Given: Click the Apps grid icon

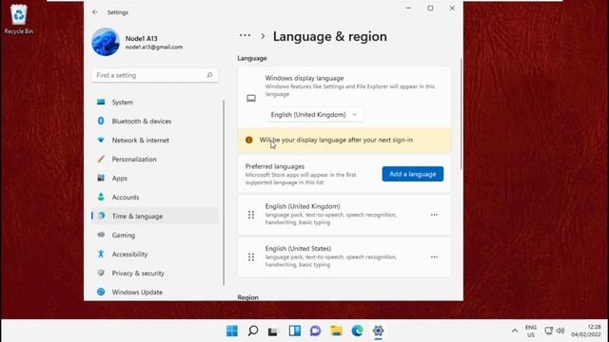Looking at the screenshot, I should click(101, 178).
